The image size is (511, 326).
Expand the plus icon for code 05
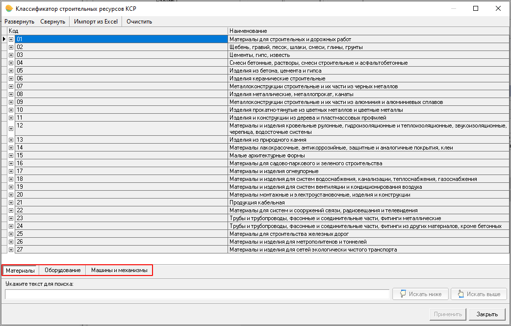11,71
